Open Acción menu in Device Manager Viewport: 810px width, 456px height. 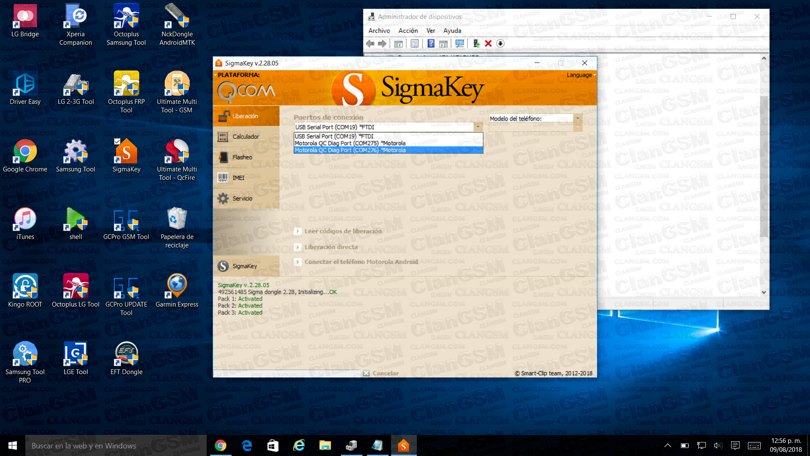pos(408,31)
